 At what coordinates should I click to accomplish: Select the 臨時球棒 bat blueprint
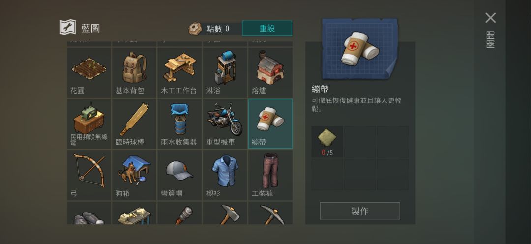(134, 124)
